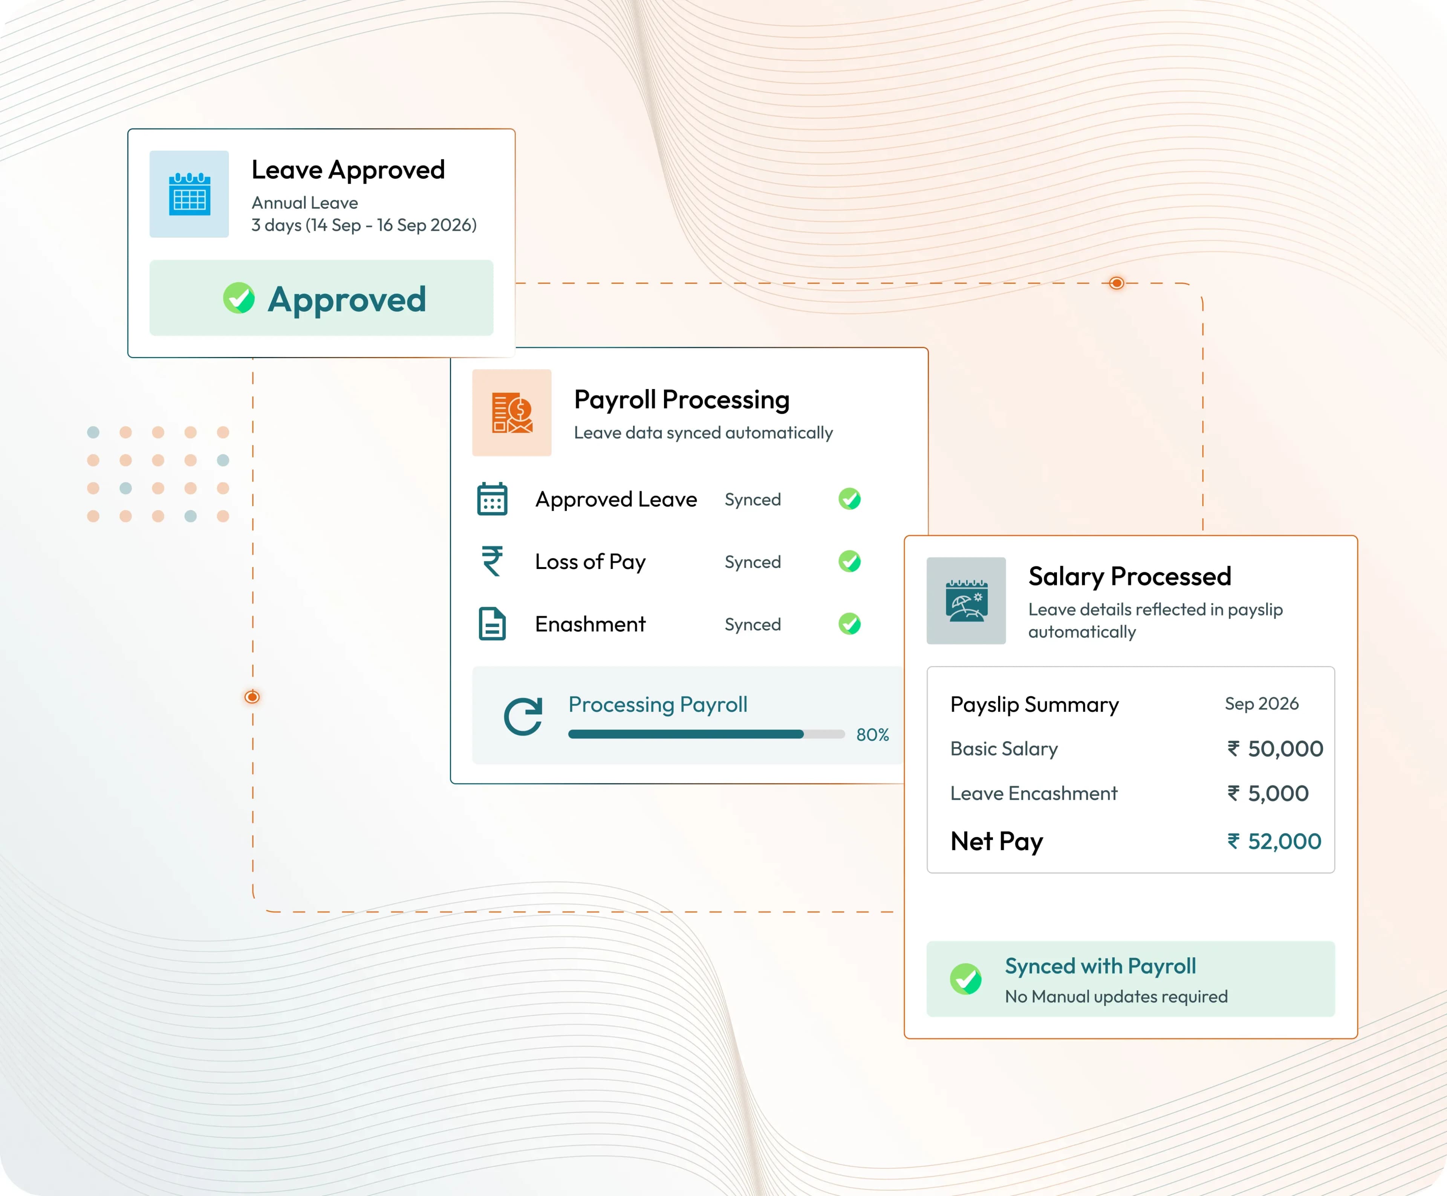
Task: Click the 3 days (14 Sep - 16 Sep 2026) text
Action: pos(364,225)
